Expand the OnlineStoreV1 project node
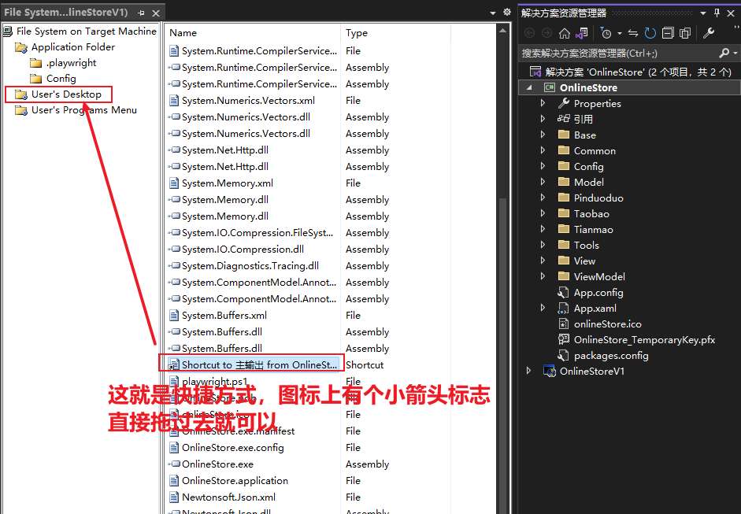The height and width of the screenshot is (514, 741). click(x=528, y=371)
